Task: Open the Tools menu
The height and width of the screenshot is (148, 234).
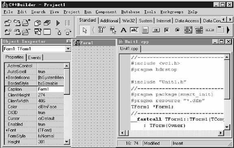Action: tap(150, 12)
